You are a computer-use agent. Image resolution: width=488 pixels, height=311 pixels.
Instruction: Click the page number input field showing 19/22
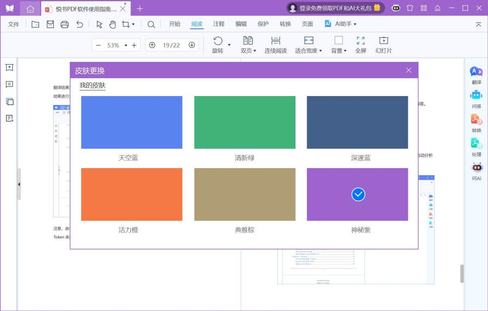tap(172, 45)
